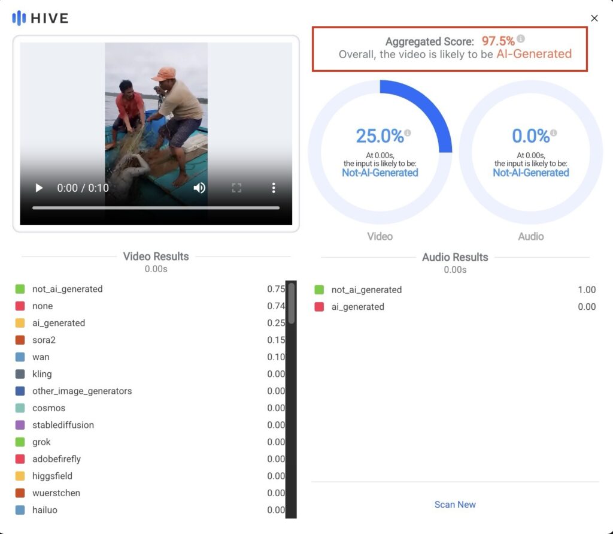
Task: Open the video player three-dot menu
Action: click(x=274, y=188)
